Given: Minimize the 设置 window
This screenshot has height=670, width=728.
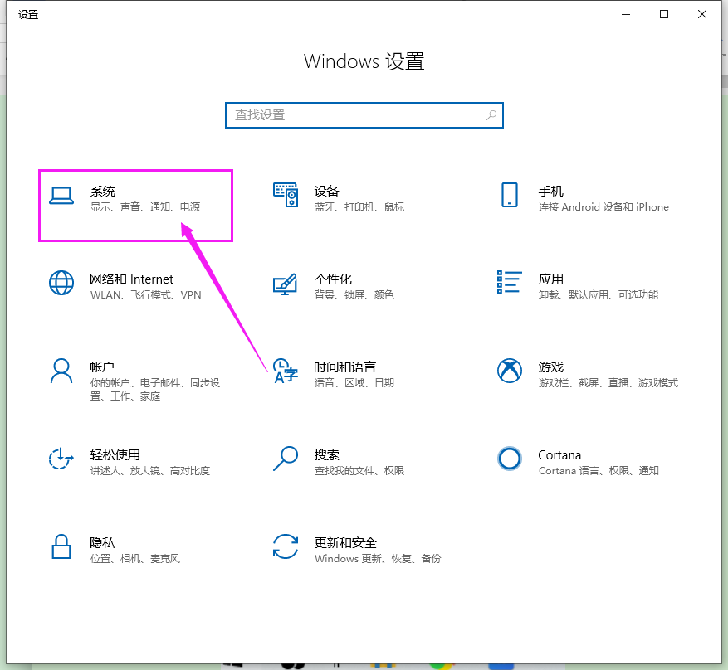Looking at the screenshot, I should [626, 14].
